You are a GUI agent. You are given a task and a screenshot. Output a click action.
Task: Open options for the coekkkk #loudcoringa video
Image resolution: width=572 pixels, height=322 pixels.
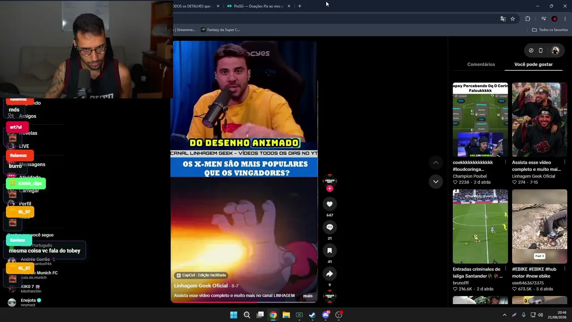tap(505, 162)
